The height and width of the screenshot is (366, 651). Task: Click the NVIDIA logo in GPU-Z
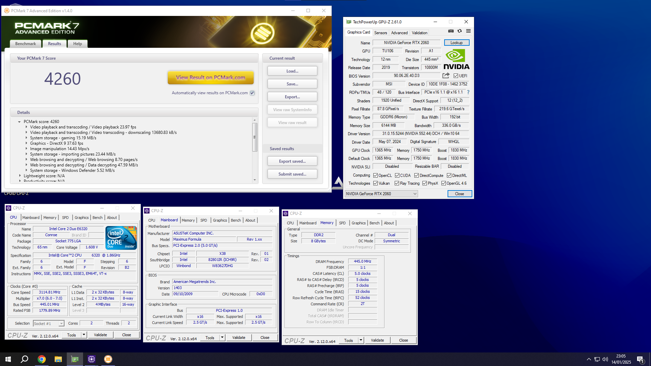[456, 60]
